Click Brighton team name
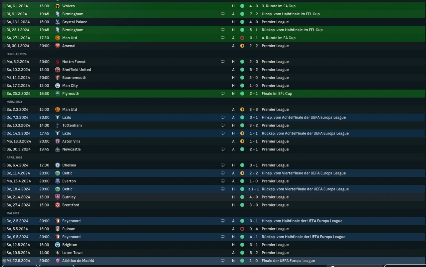Screen dimensions: 426x267 point(70,245)
